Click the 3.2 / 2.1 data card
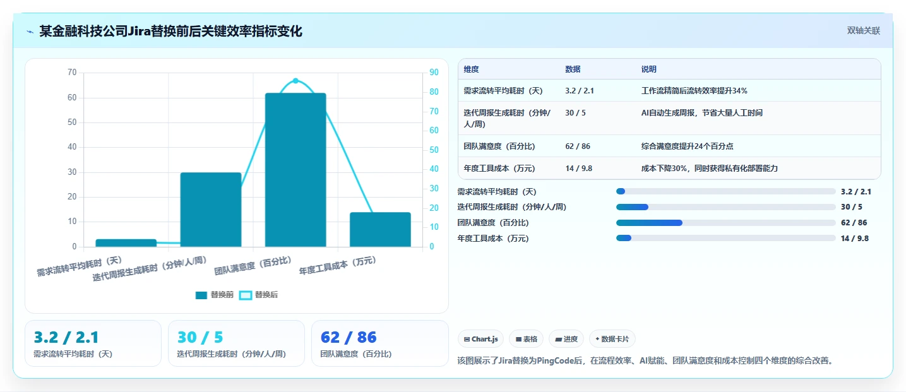This screenshot has height=392, width=906. point(93,343)
